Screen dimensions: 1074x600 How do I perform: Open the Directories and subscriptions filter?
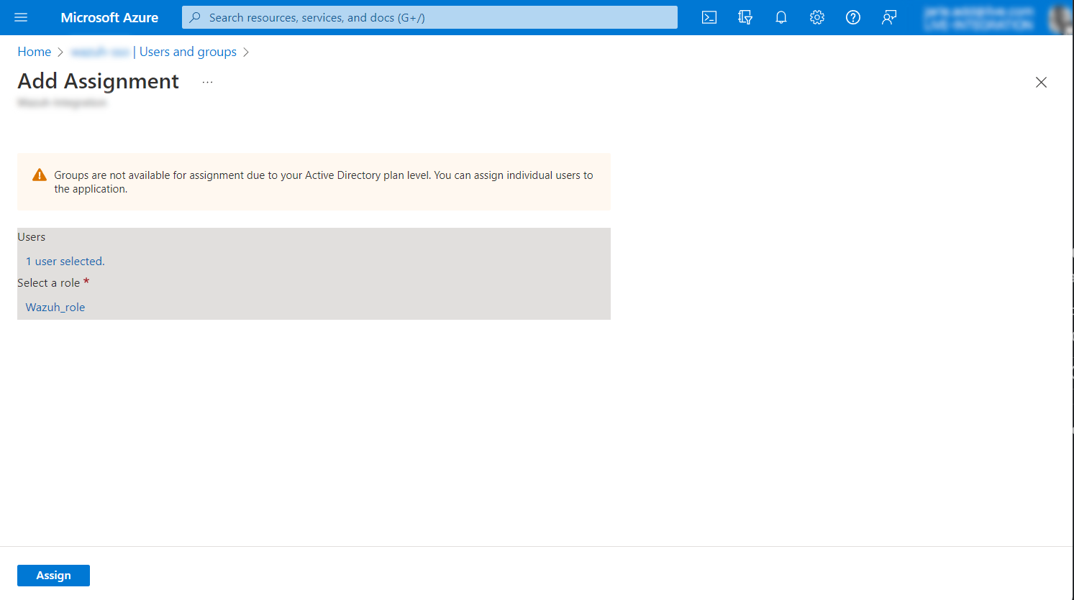pos(745,17)
